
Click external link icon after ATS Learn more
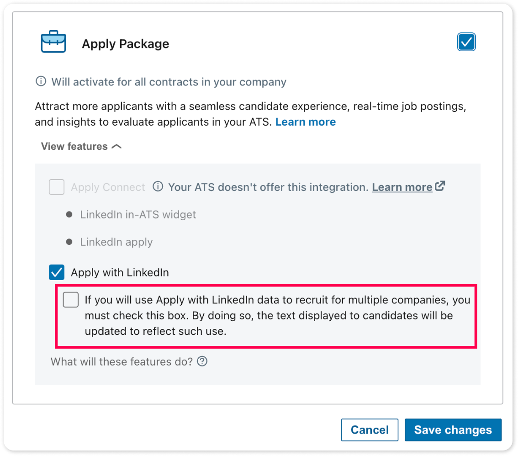pos(440,186)
